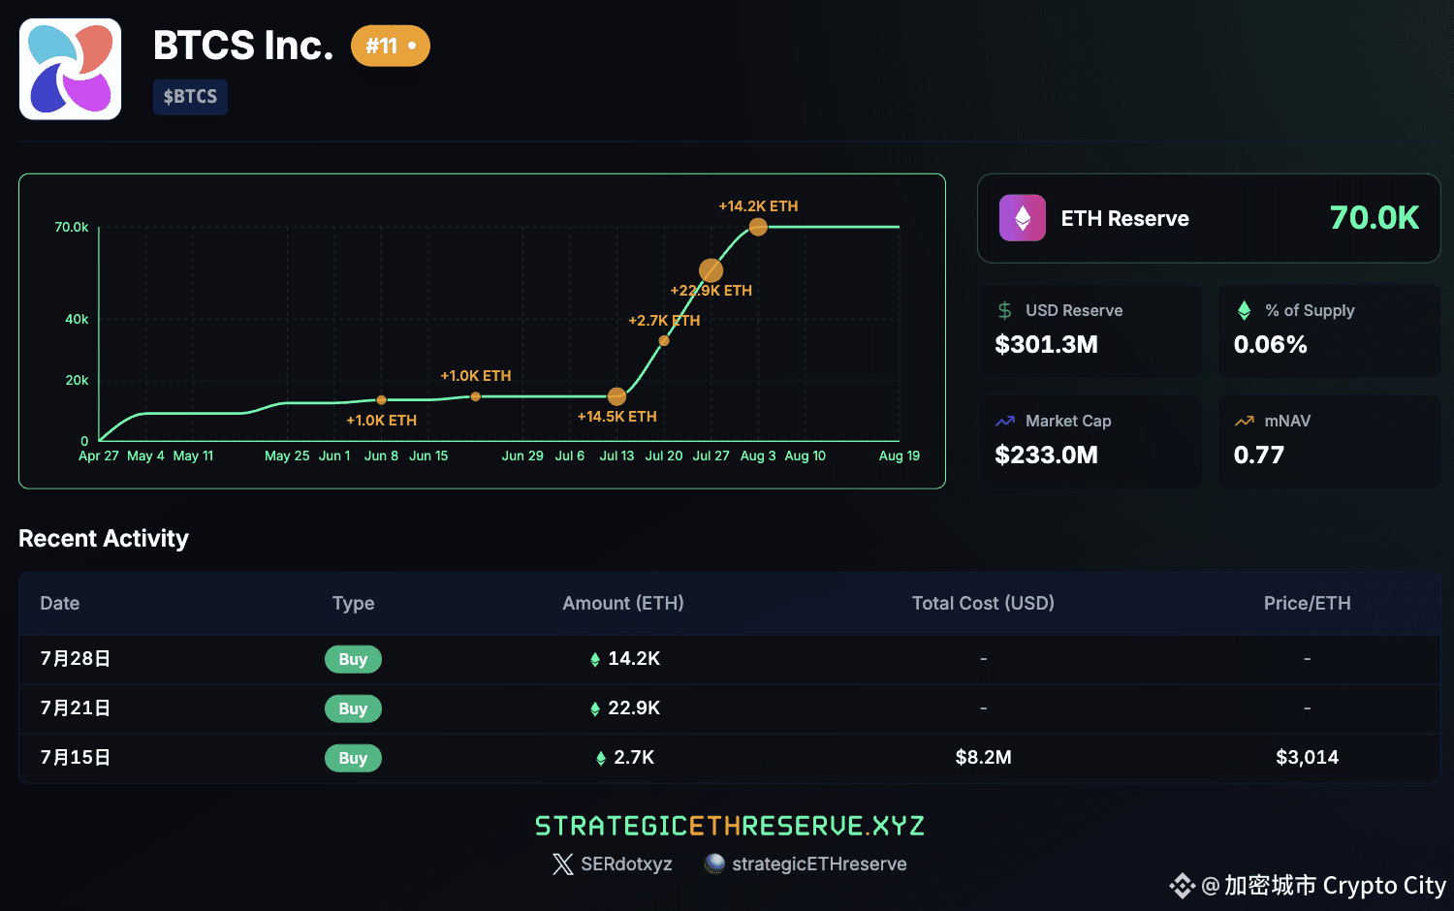Select the +22.9K ETH chart marker

[x=711, y=270]
